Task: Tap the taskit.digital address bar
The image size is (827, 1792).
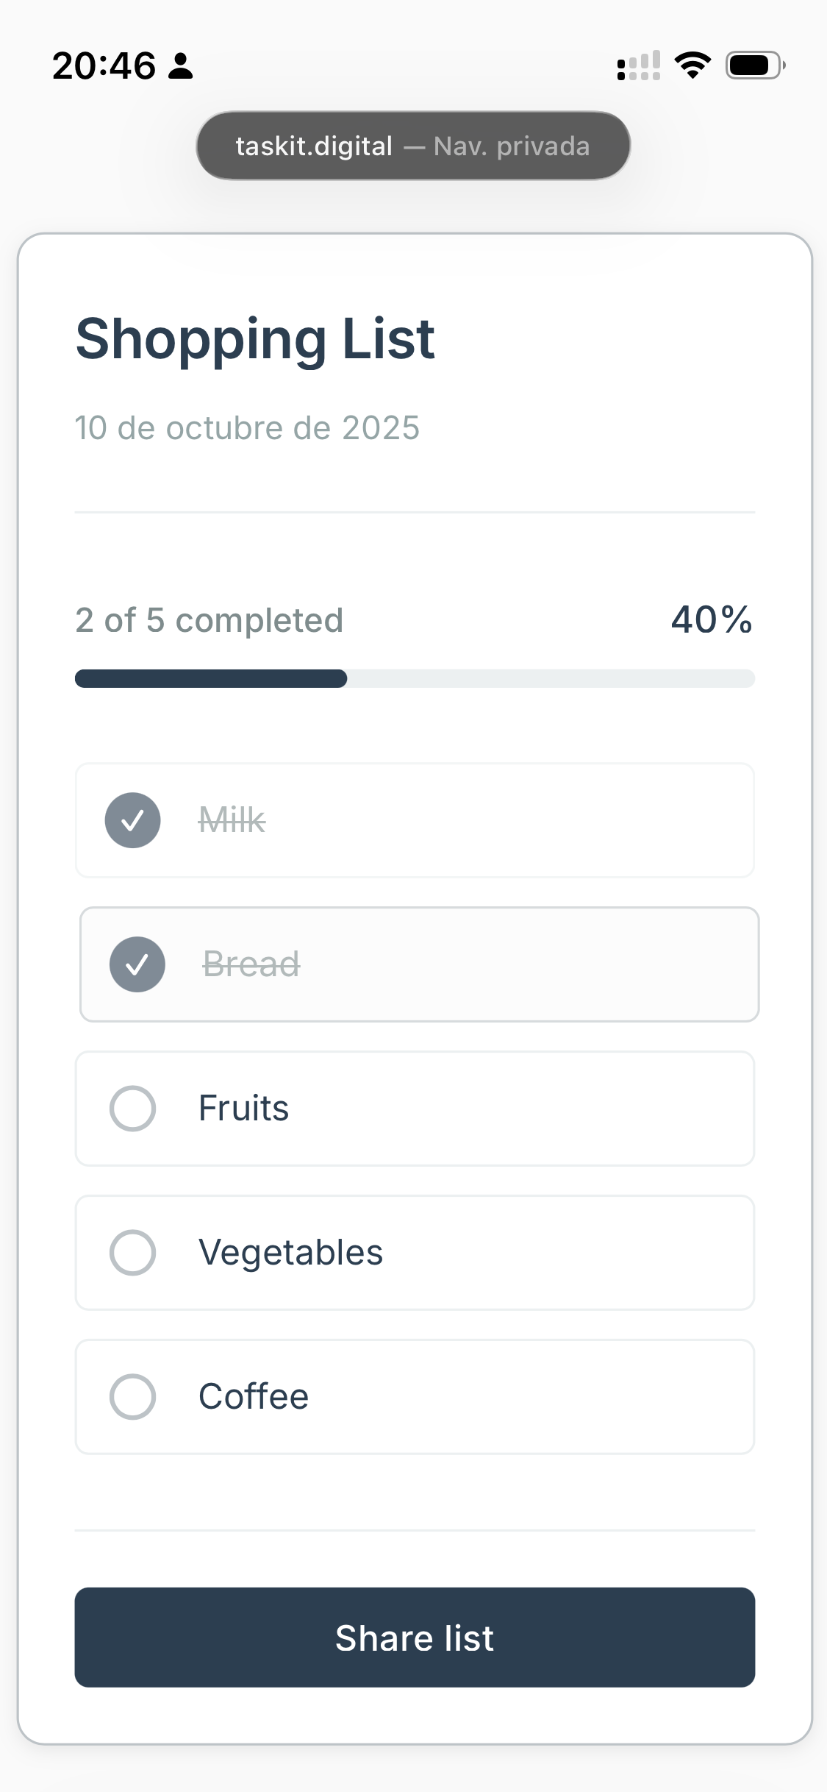Action: (413, 146)
